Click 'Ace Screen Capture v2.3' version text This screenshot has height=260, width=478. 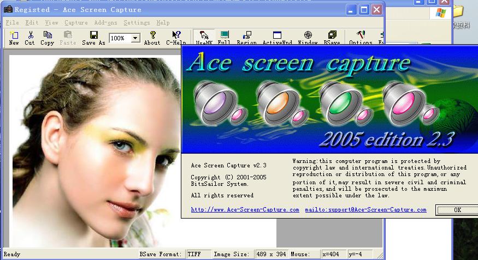[229, 165]
